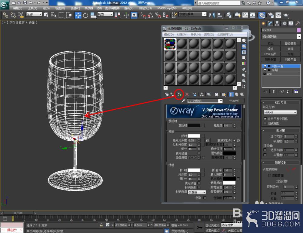Image resolution: width=303 pixels, height=233 pixels.
Task: Click Reset Map/Mtl red X icon
Action: (x=187, y=94)
